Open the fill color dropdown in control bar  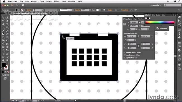point(19,10)
